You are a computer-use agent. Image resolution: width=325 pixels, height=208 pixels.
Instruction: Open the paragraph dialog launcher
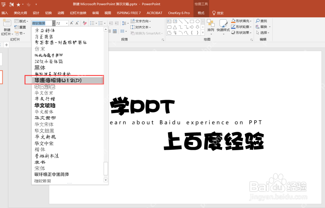pyautogui.click(x=163, y=40)
